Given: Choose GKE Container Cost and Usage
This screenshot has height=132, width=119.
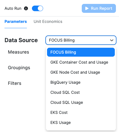Looking at the screenshot, I should pyautogui.click(x=81, y=62).
